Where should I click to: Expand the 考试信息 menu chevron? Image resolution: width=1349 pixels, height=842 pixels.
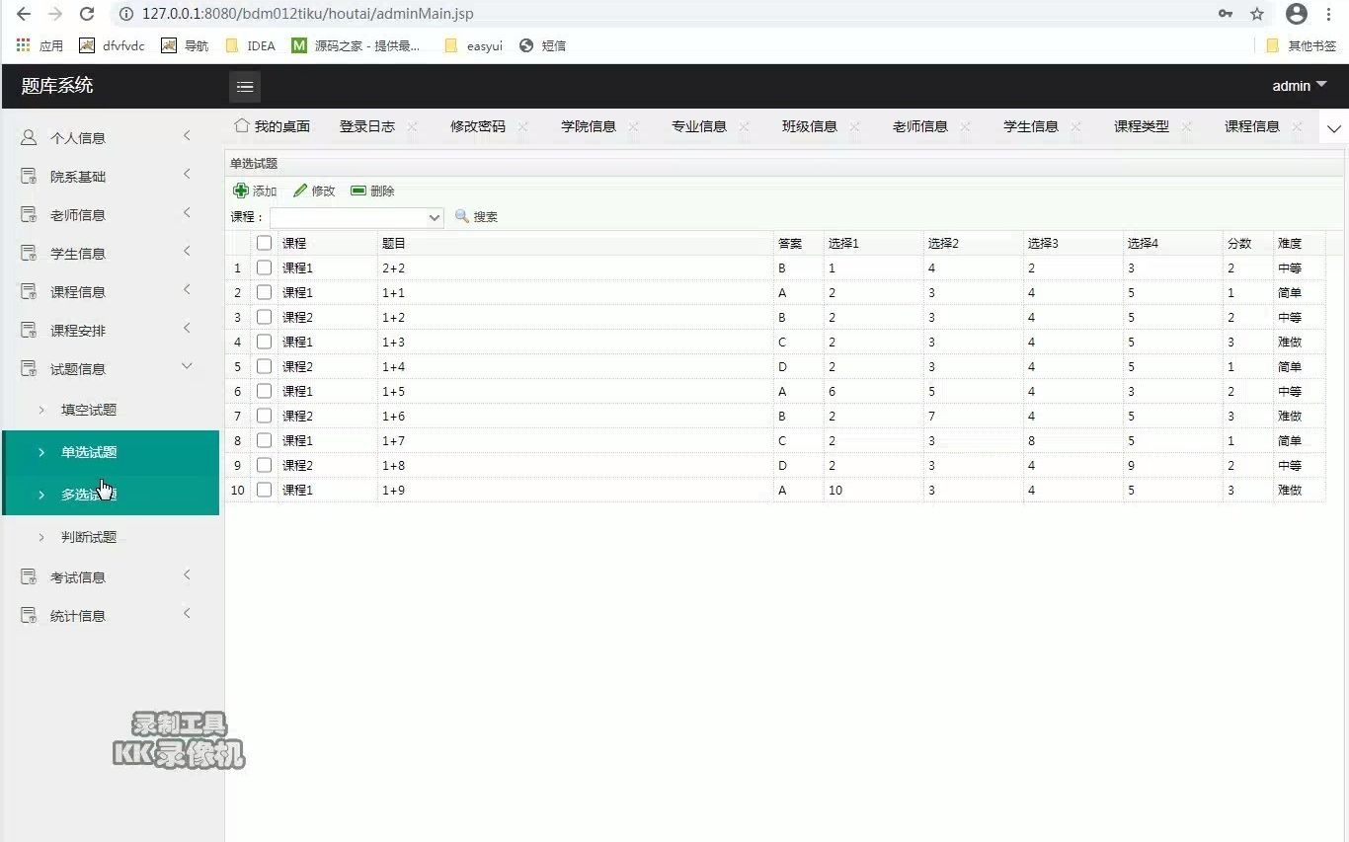(187, 574)
